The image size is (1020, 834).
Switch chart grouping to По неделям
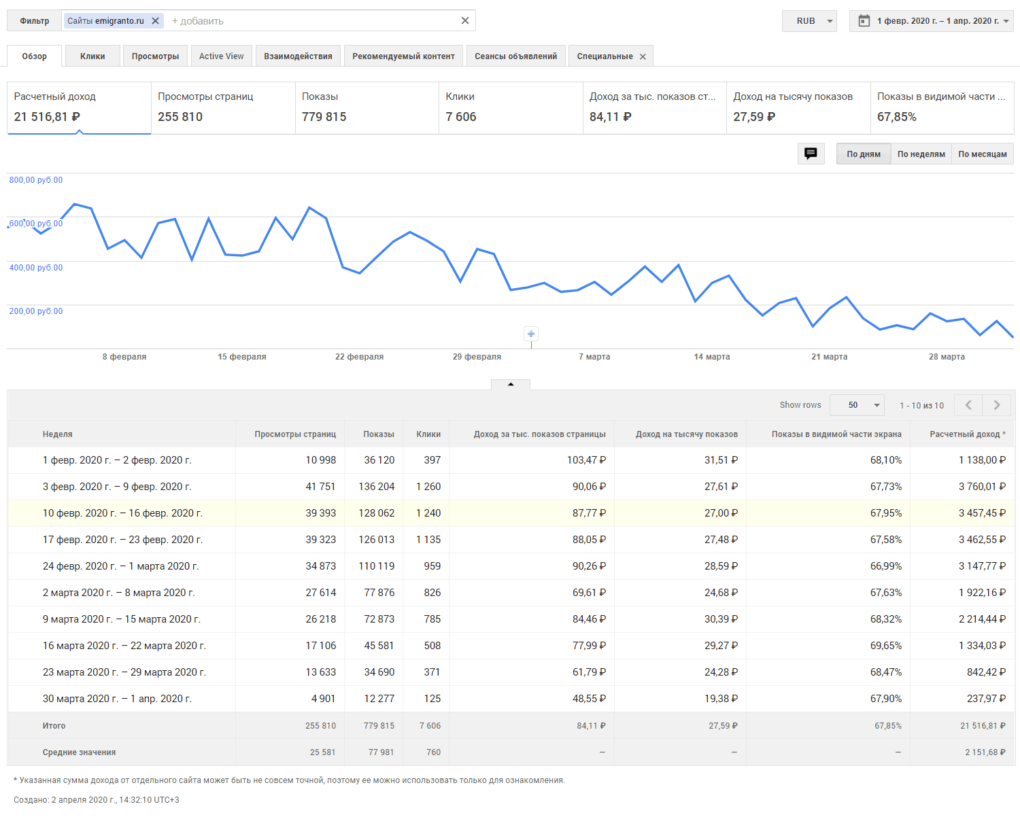click(x=921, y=154)
